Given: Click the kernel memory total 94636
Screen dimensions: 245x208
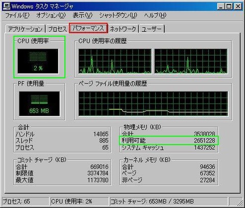Looking at the screenshot, I should [208, 167].
